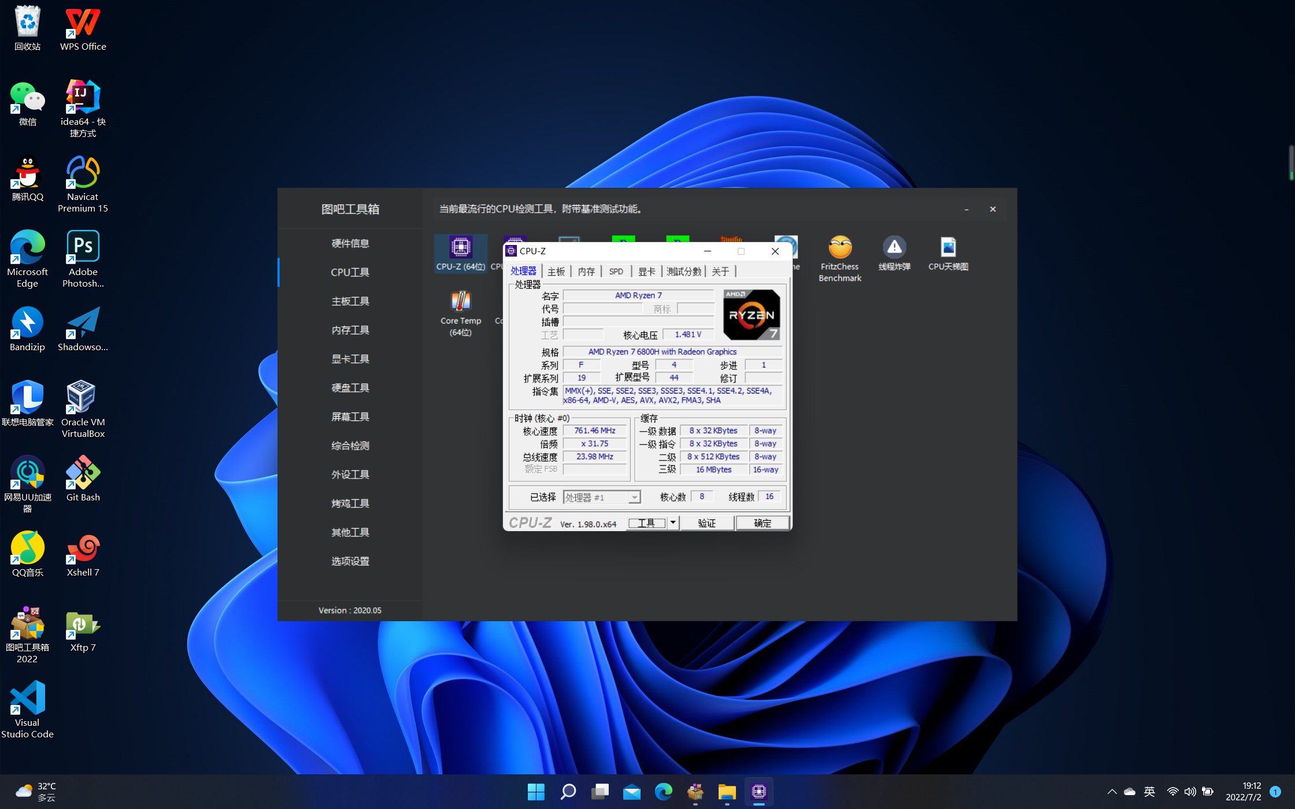1295x809 pixels.
Task: Switch to the 内存 tab in CPU-Z
Action: [586, 272]
